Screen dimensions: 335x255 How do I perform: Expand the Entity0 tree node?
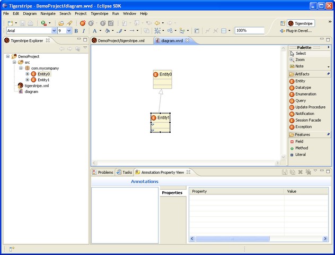[27, 74]
